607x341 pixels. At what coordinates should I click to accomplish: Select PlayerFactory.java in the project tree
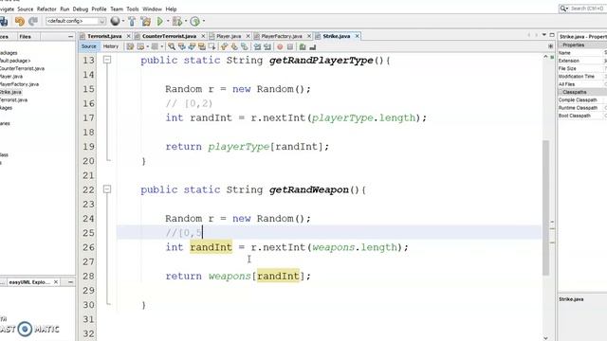point(19,84)
